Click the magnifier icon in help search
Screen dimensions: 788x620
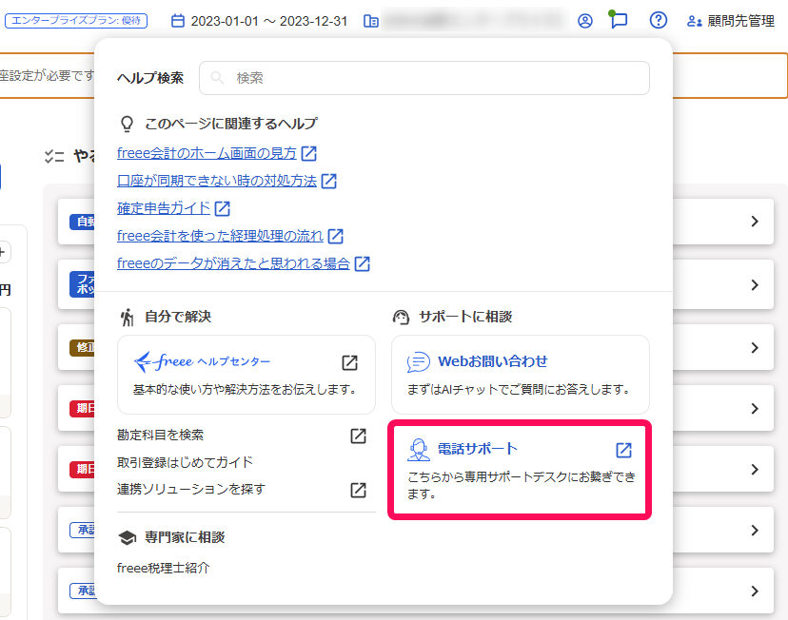point(217,78)
